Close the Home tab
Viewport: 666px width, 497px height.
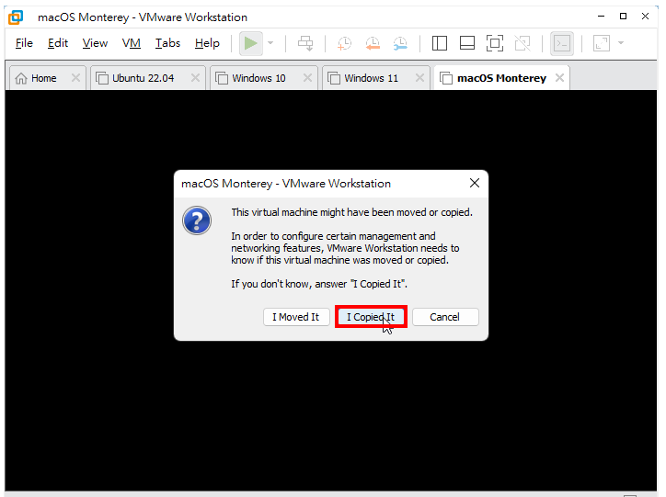[75, 77]
